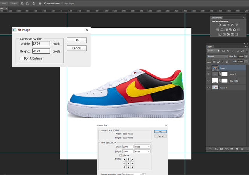Add a Channel Mixer adjustment

point(235,30)
